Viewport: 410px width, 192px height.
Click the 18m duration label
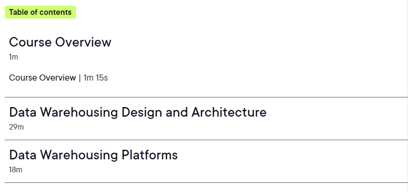tap(15, 170)
